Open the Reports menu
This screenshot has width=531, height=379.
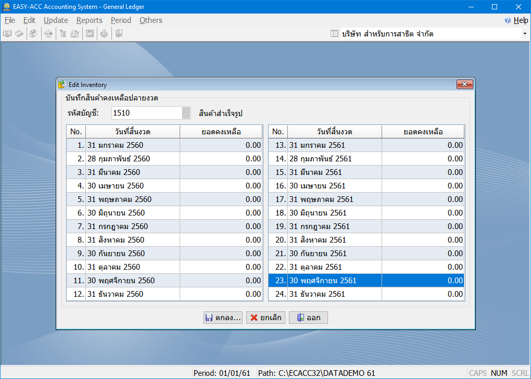tap(89, 20)
